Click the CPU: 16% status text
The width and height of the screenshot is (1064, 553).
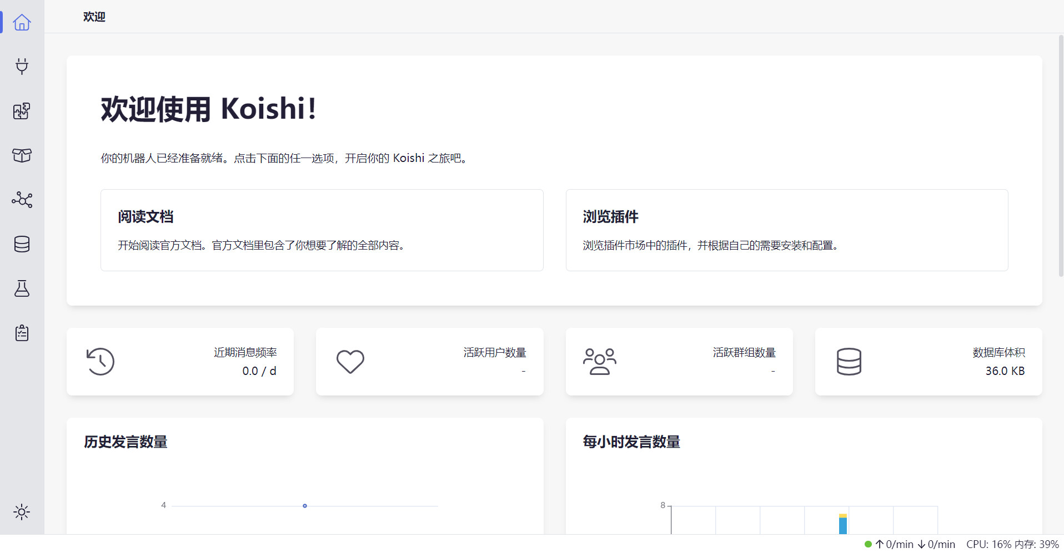(989, 544)
